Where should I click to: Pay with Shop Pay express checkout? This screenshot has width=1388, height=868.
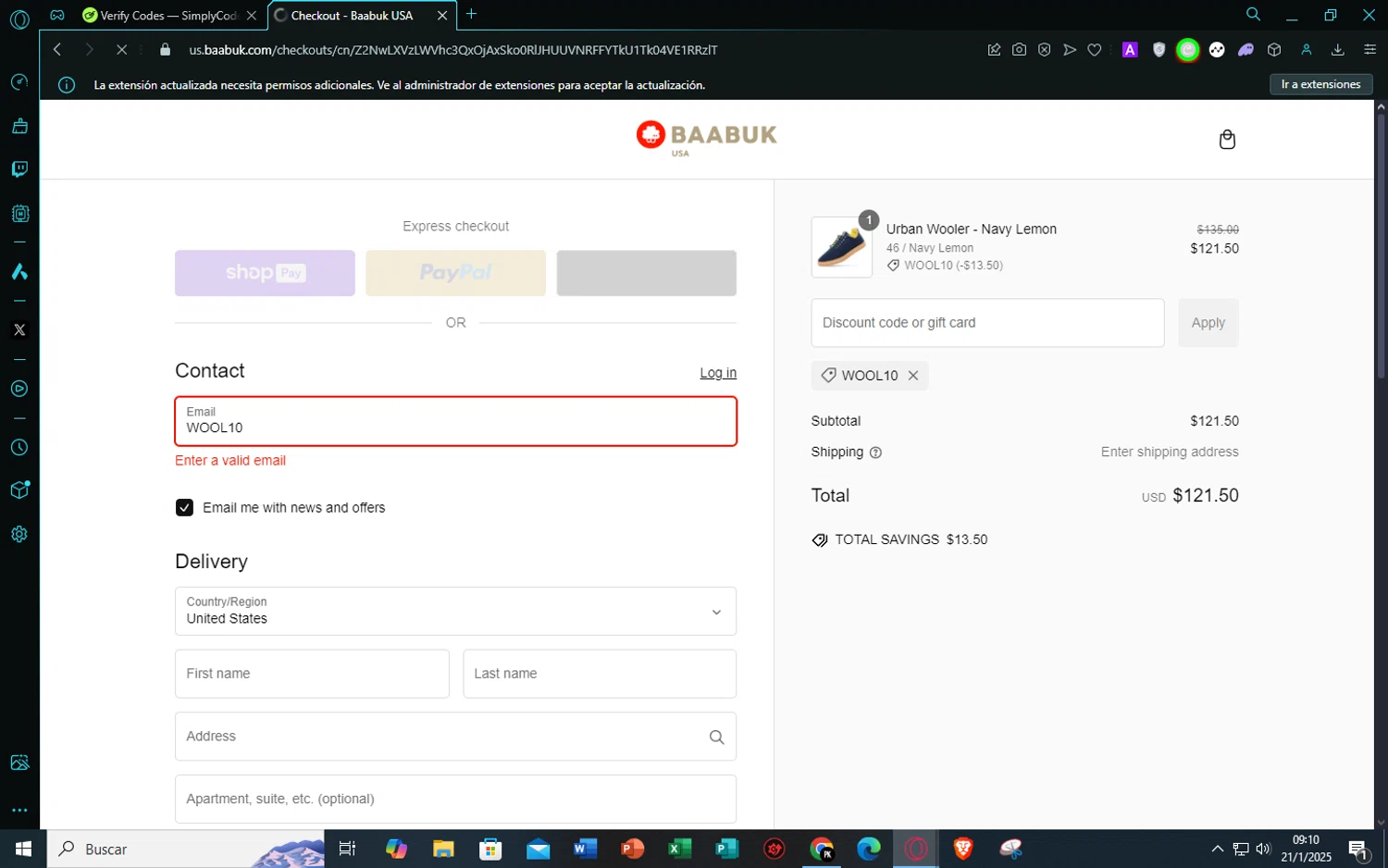(265, 273)
